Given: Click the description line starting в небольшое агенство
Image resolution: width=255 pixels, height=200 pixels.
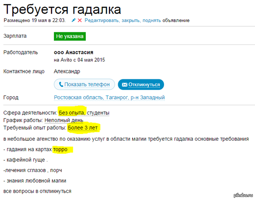Looking at the screenshot, I should (126, 139).
